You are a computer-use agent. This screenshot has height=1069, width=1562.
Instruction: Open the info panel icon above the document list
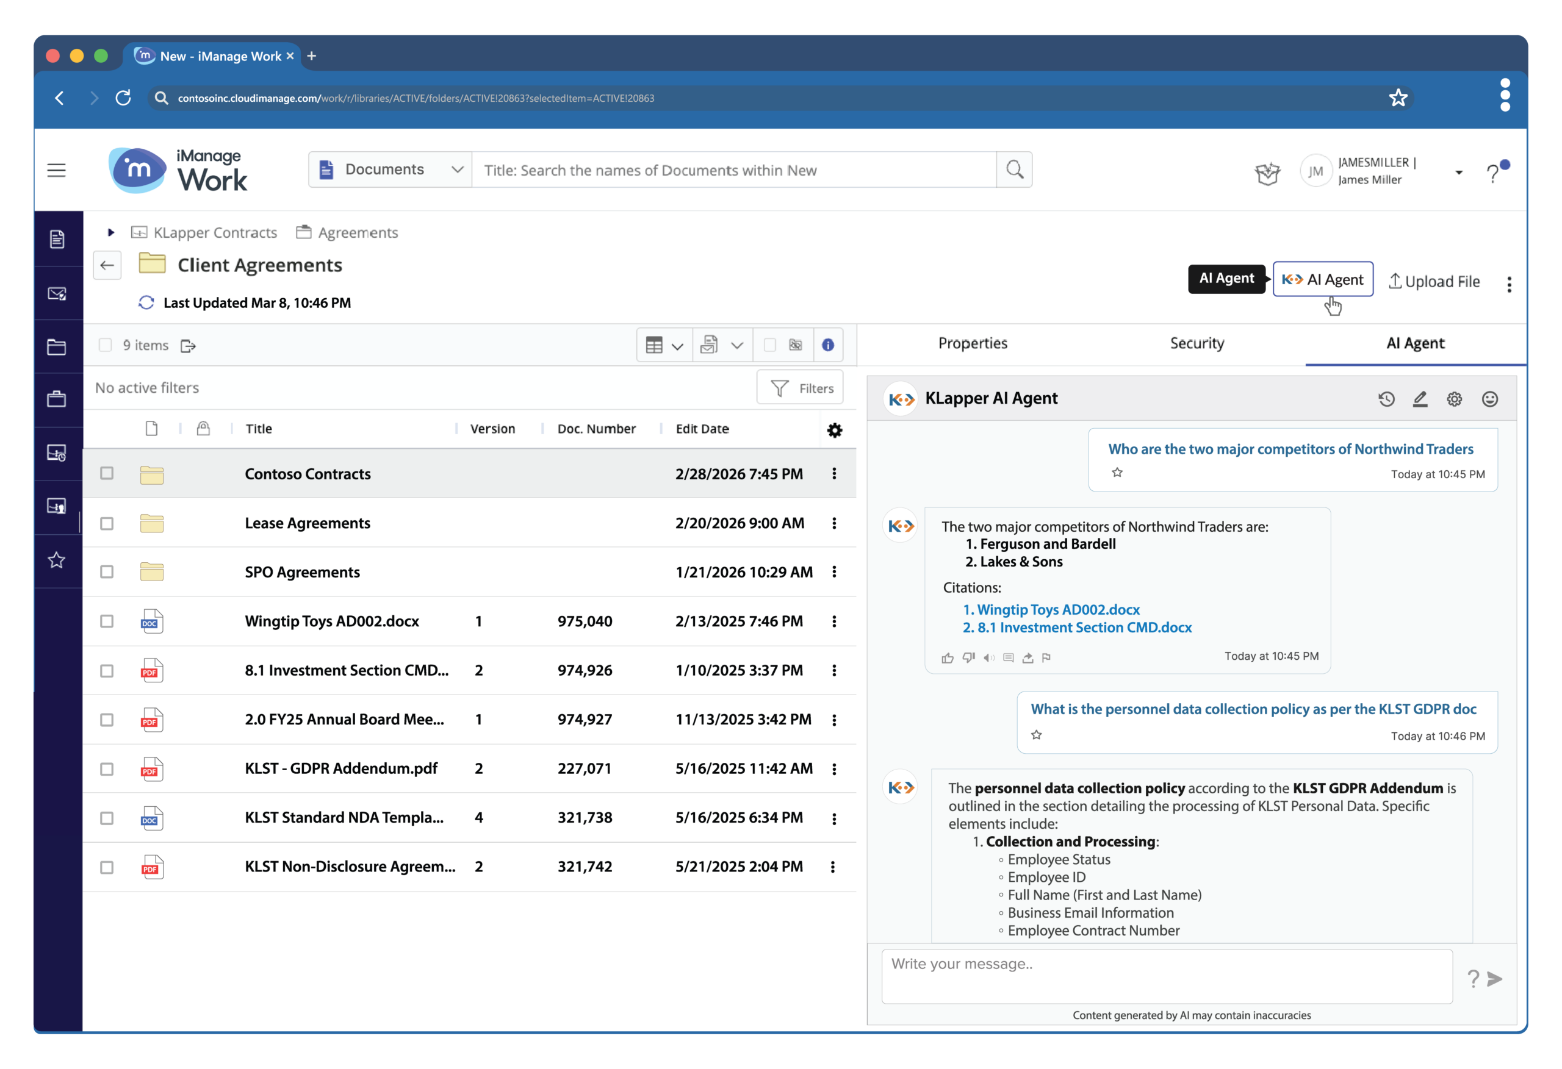[828, 345]
